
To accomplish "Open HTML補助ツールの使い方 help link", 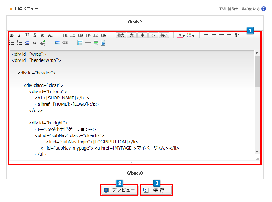I will 238,9.
